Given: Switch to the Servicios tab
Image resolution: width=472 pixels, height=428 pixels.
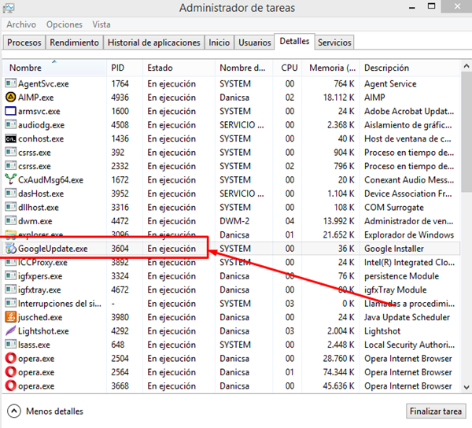Looking at the screenshot, I should click(334, 42).
